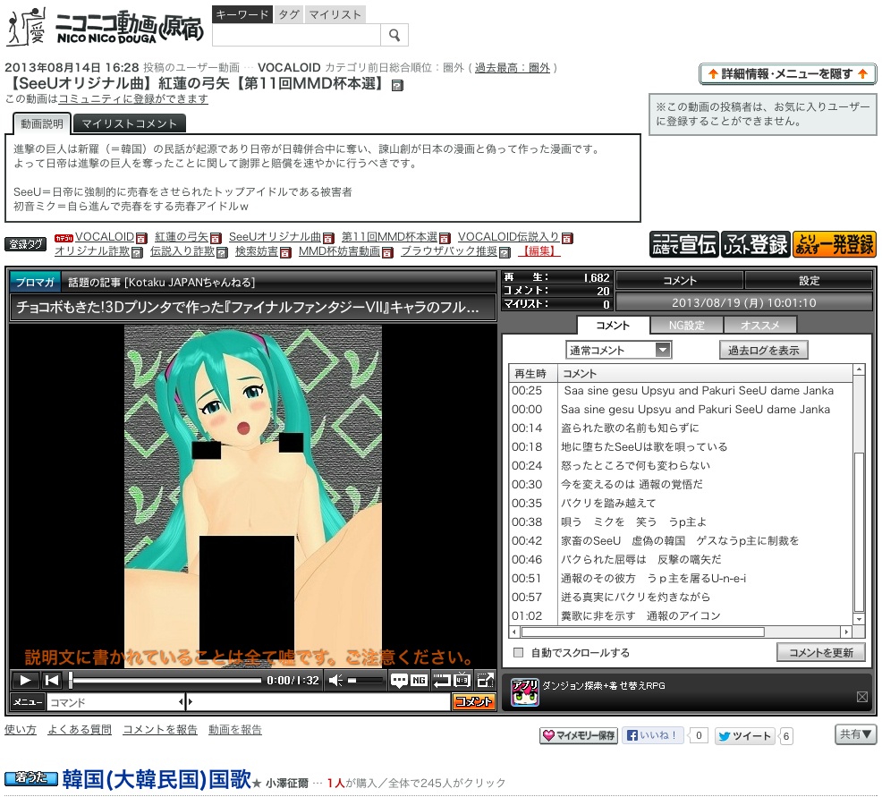
Task: Switch to the NG設定 tab
Action: pos(686,326)
